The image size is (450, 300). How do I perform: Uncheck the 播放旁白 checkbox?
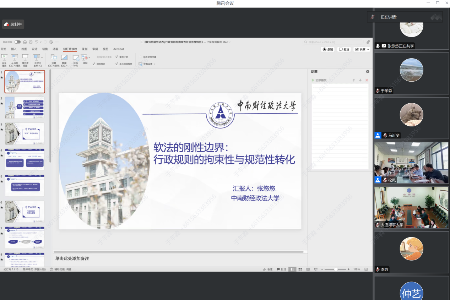(94, 64)
